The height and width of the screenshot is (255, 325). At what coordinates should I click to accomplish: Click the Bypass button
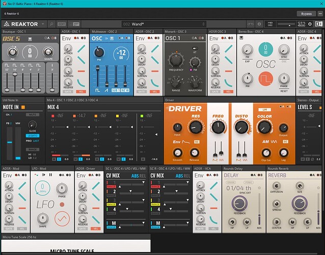(306, 14)
